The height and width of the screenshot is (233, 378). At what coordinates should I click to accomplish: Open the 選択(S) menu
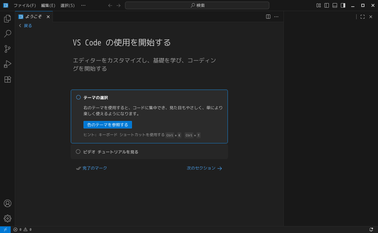[x=68, y=5]
